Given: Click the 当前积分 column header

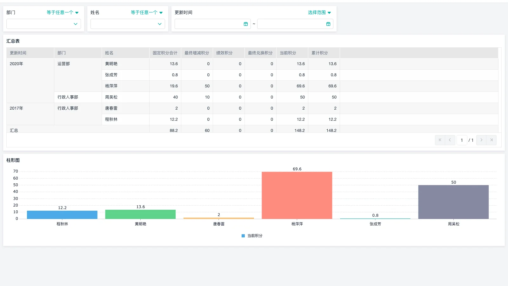Looking at the screenshot, I should click(x=288, y=53).
